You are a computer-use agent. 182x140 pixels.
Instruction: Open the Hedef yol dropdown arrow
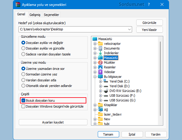[129, 29]
